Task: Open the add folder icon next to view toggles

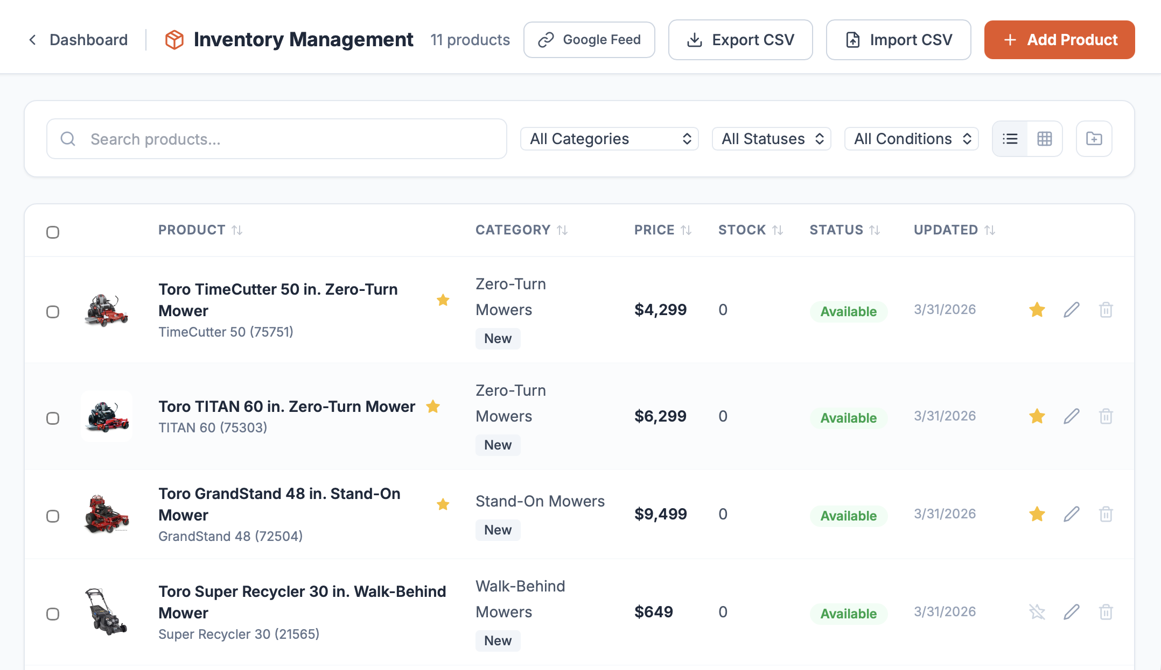Action: [x=1094, y=139]
